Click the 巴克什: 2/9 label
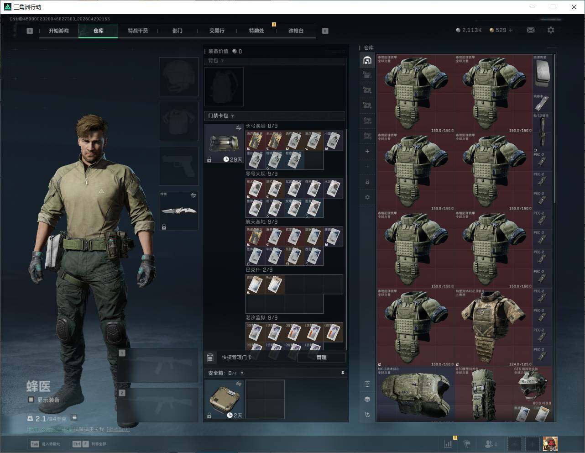Screen dimensions: 585x453 pyautogui.click(x=259, y=270)
